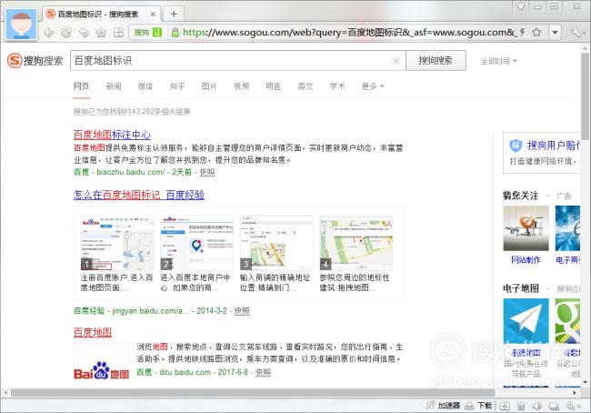This screenshot has width=591, height=413.
Task: Click the lightning speed-mode icon
Action: coord(523,33)
